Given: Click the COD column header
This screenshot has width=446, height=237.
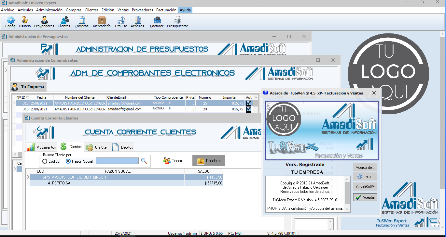Looking at the screenshot, I should [40, 171].
